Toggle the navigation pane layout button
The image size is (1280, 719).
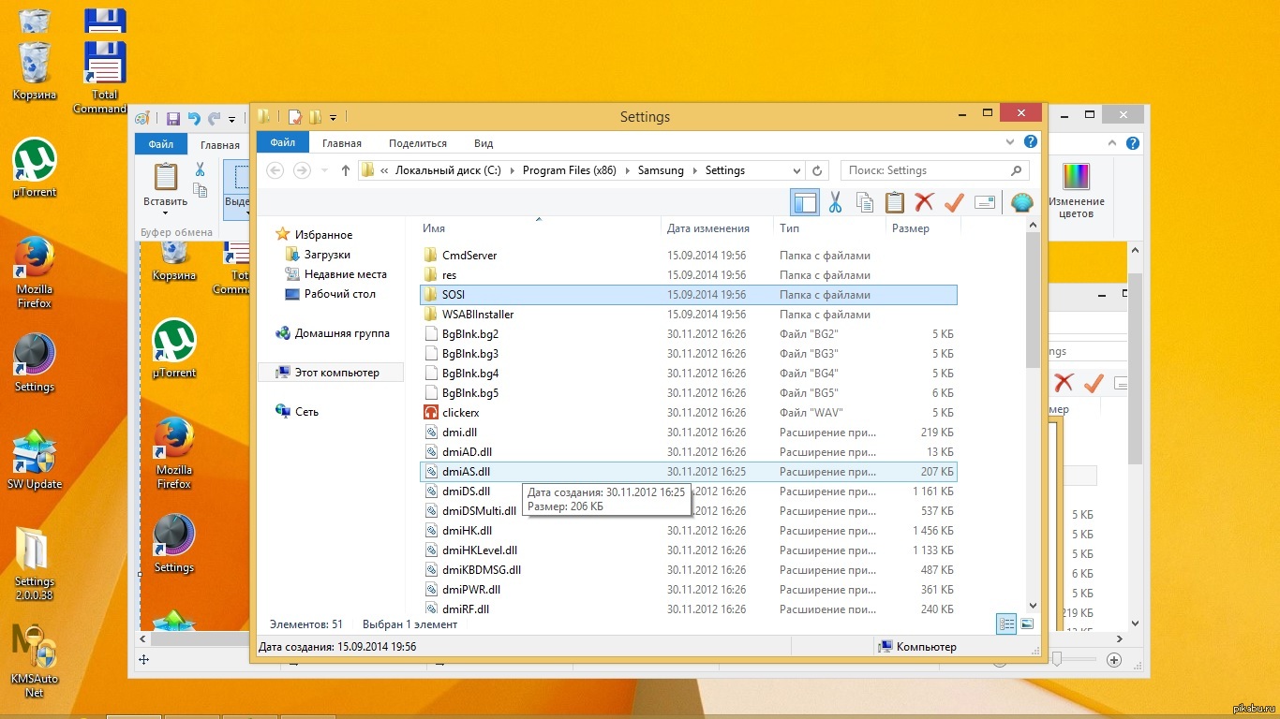[804, 202]
